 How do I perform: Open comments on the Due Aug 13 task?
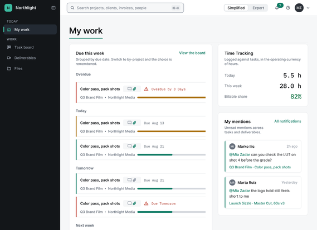[x=129, y=123]
